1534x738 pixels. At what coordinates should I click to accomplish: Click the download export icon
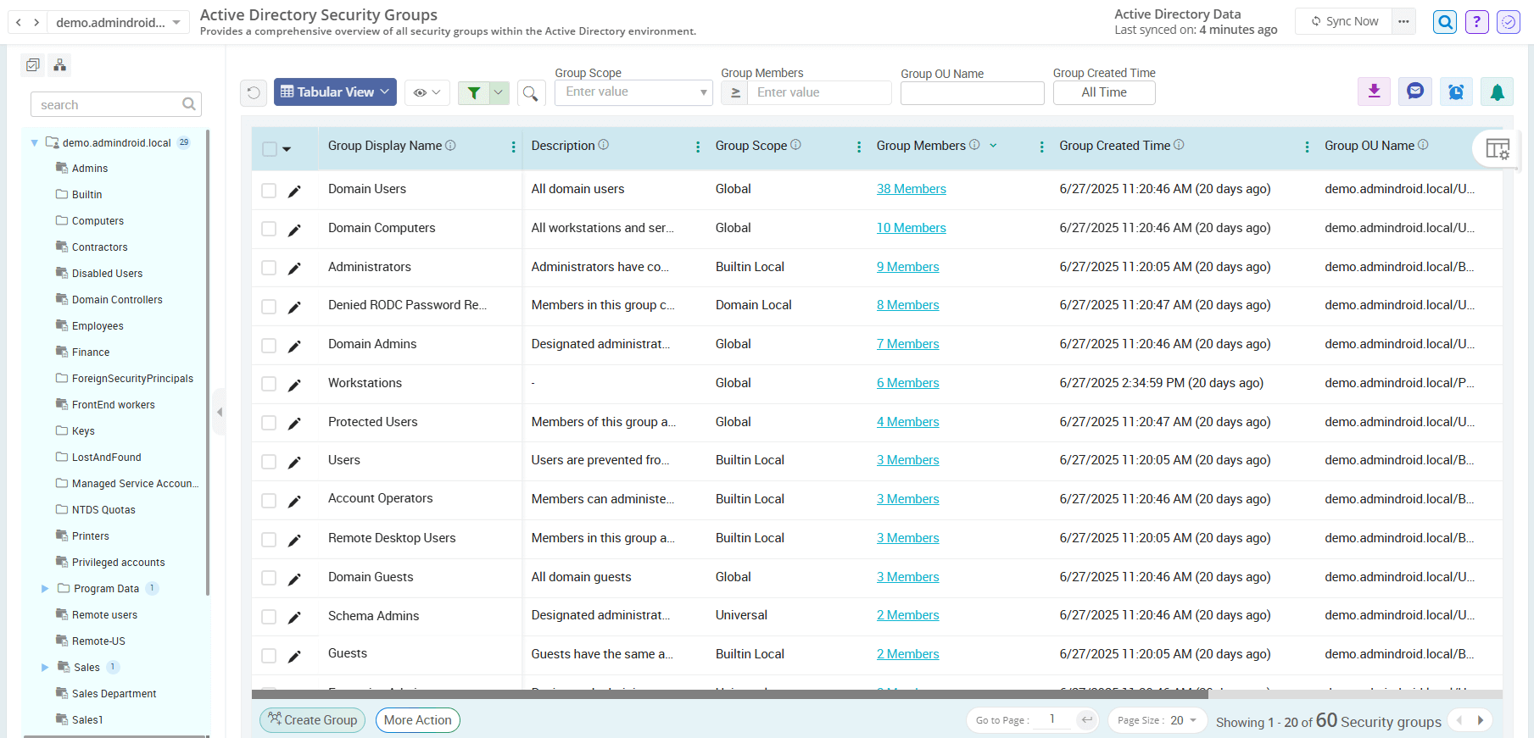coord(1374,92)
